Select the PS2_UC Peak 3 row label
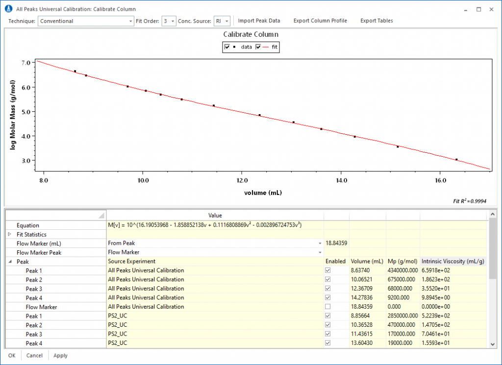 click(34, 334)
